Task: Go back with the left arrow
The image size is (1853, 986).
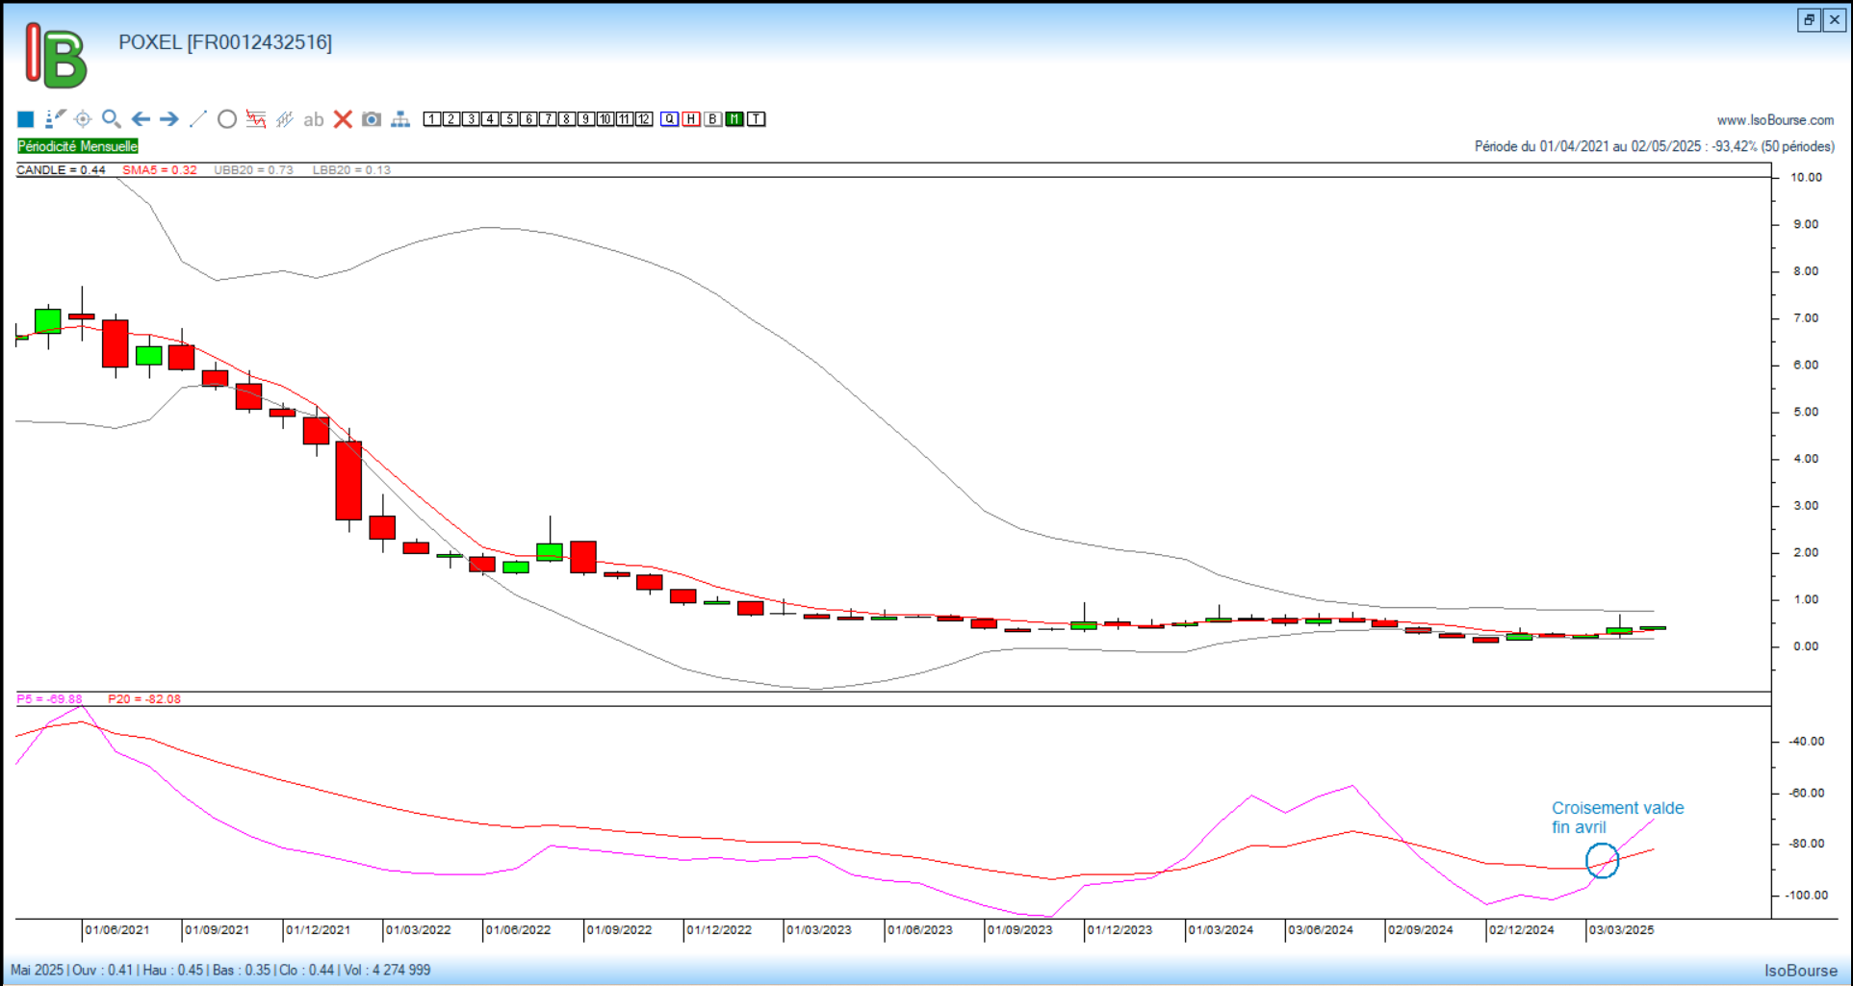Action: tap(141, 119)
